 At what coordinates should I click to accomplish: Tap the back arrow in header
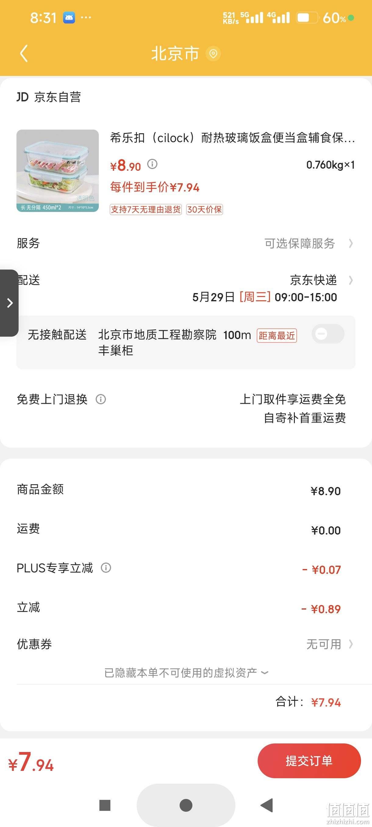(24, 53)
